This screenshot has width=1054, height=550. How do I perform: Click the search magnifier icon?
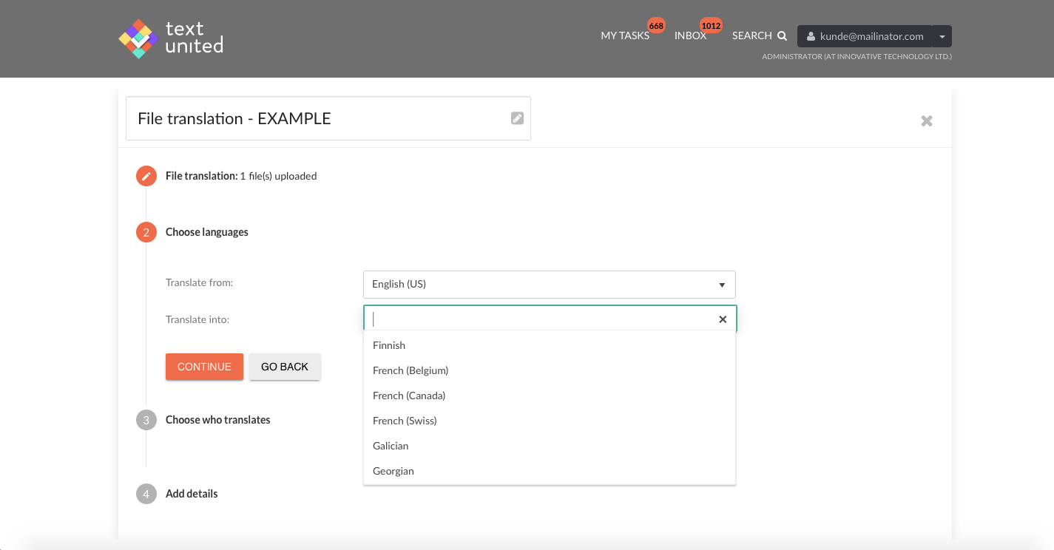click(x=782, y=35)
